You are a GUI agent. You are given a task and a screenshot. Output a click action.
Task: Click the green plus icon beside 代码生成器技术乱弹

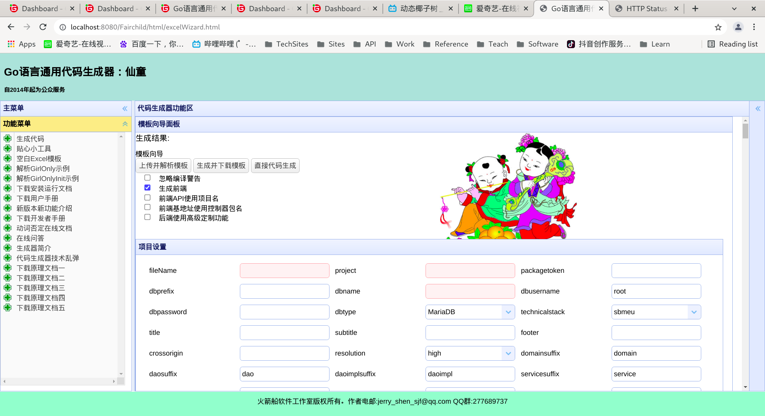pyautogui.click(x=8, y=258)
